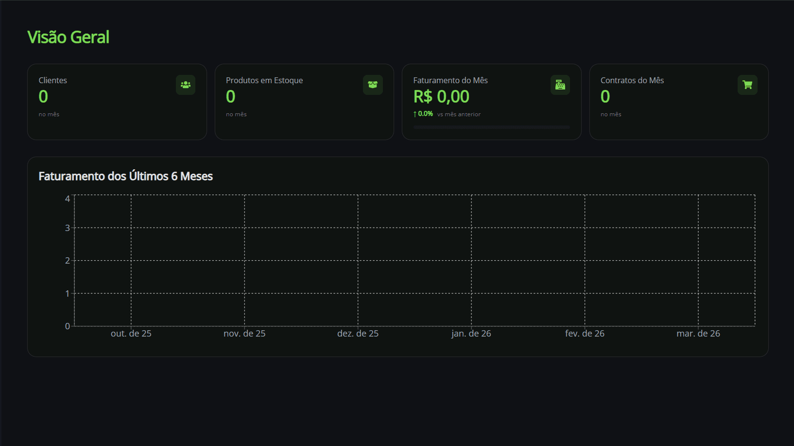This screenshot has width=794, height=446.
Task: Open the shopping cart icon on Contratos do Mês
Action: tap(747, 85)
